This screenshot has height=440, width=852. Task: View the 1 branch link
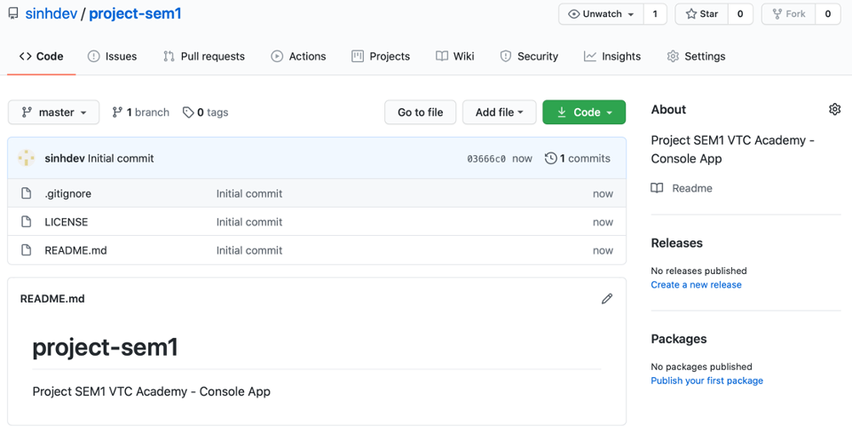[x=141, y=113]
